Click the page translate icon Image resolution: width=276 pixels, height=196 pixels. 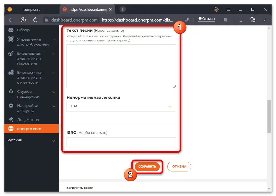tap(187, 20)
